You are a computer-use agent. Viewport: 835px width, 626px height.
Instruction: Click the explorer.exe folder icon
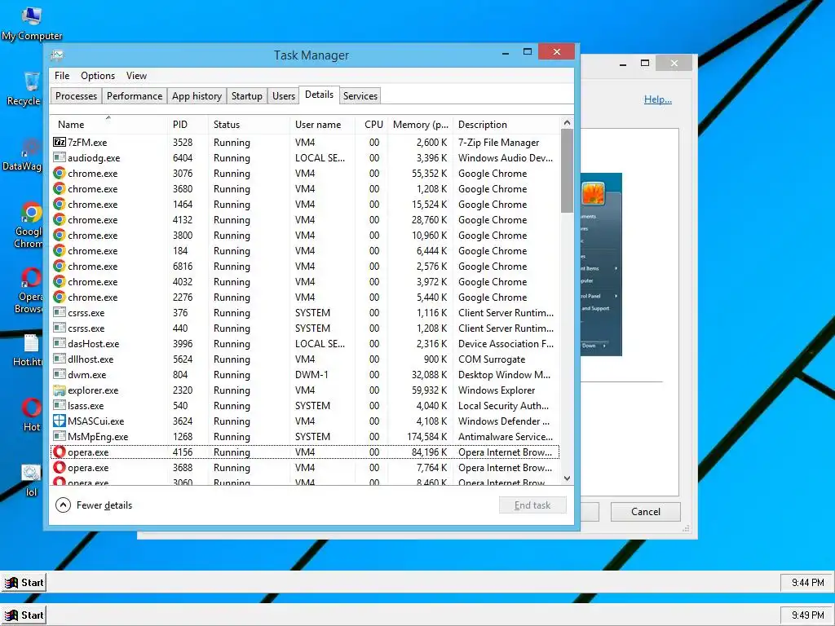point(59,390)
